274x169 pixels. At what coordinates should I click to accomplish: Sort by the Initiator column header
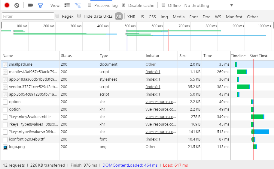click(x=161, y=55)
